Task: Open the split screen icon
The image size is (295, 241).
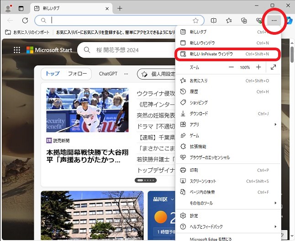Action: 214,21
